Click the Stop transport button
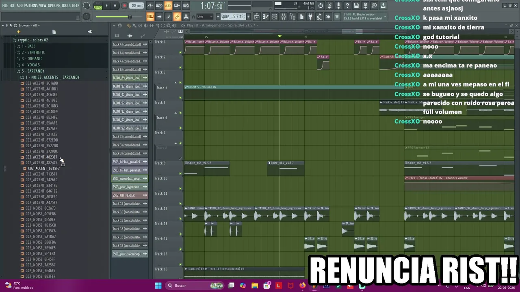 tap(115, 6)
